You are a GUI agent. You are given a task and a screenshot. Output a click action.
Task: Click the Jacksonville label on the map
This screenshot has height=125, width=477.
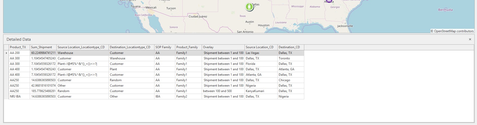click(345, 26)
